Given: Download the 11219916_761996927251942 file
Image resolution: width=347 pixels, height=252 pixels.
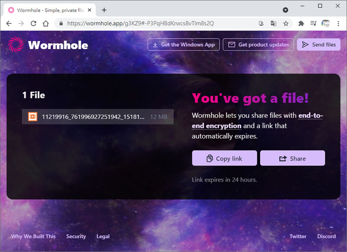Looking at the screenshot, I should click(x=98, y=116).
